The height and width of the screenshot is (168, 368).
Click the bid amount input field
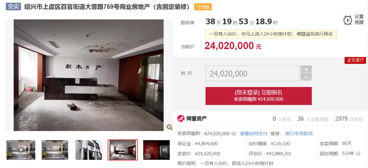(252, 73)
